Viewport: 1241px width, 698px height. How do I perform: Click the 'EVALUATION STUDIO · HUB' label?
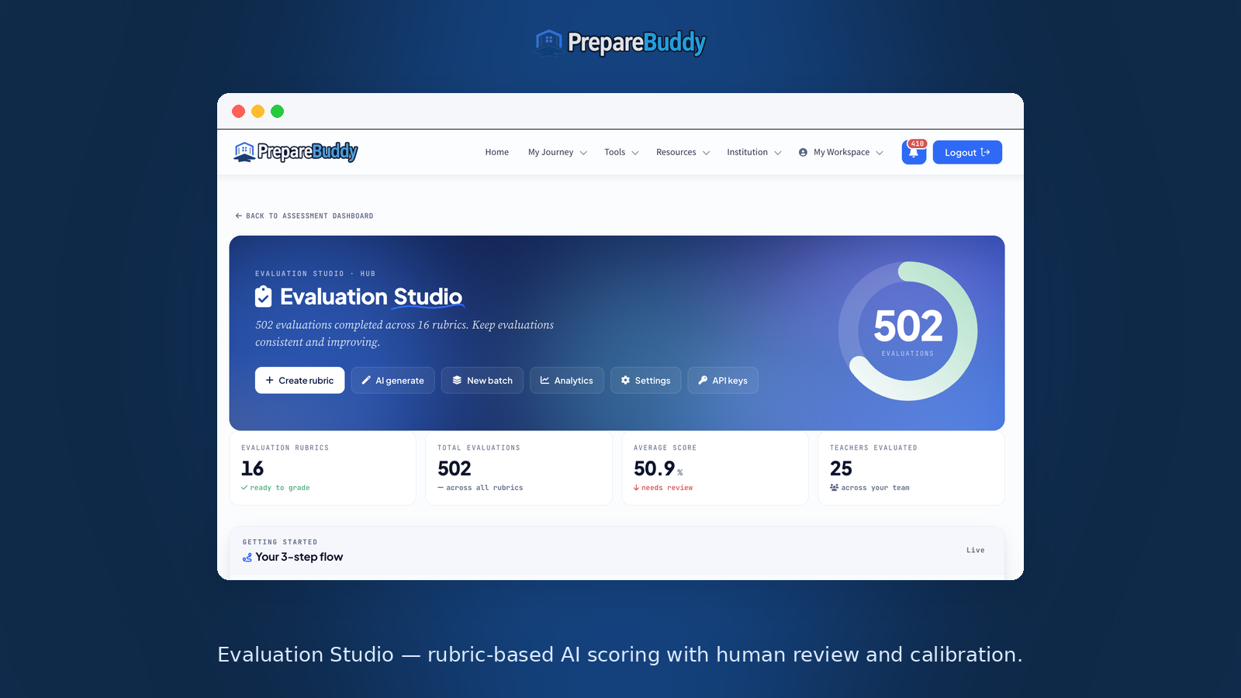point(315,274)
